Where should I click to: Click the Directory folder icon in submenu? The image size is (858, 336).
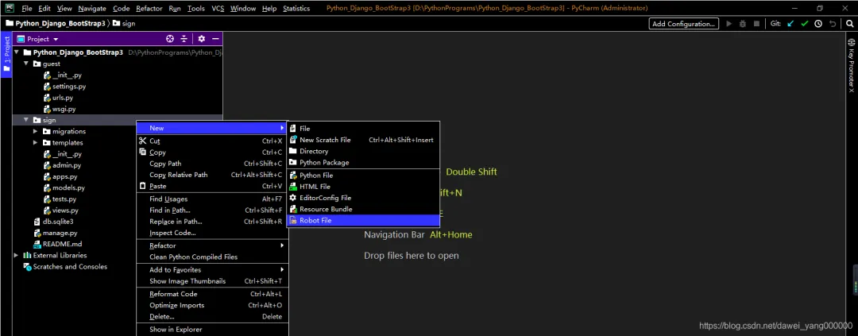(x=293, y=151)
